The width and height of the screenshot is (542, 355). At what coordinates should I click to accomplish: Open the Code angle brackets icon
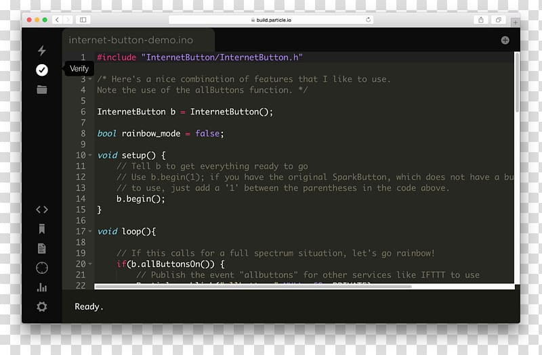point(42,210)
